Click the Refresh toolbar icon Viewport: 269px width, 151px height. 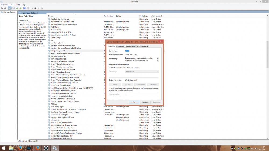point(17,8)
